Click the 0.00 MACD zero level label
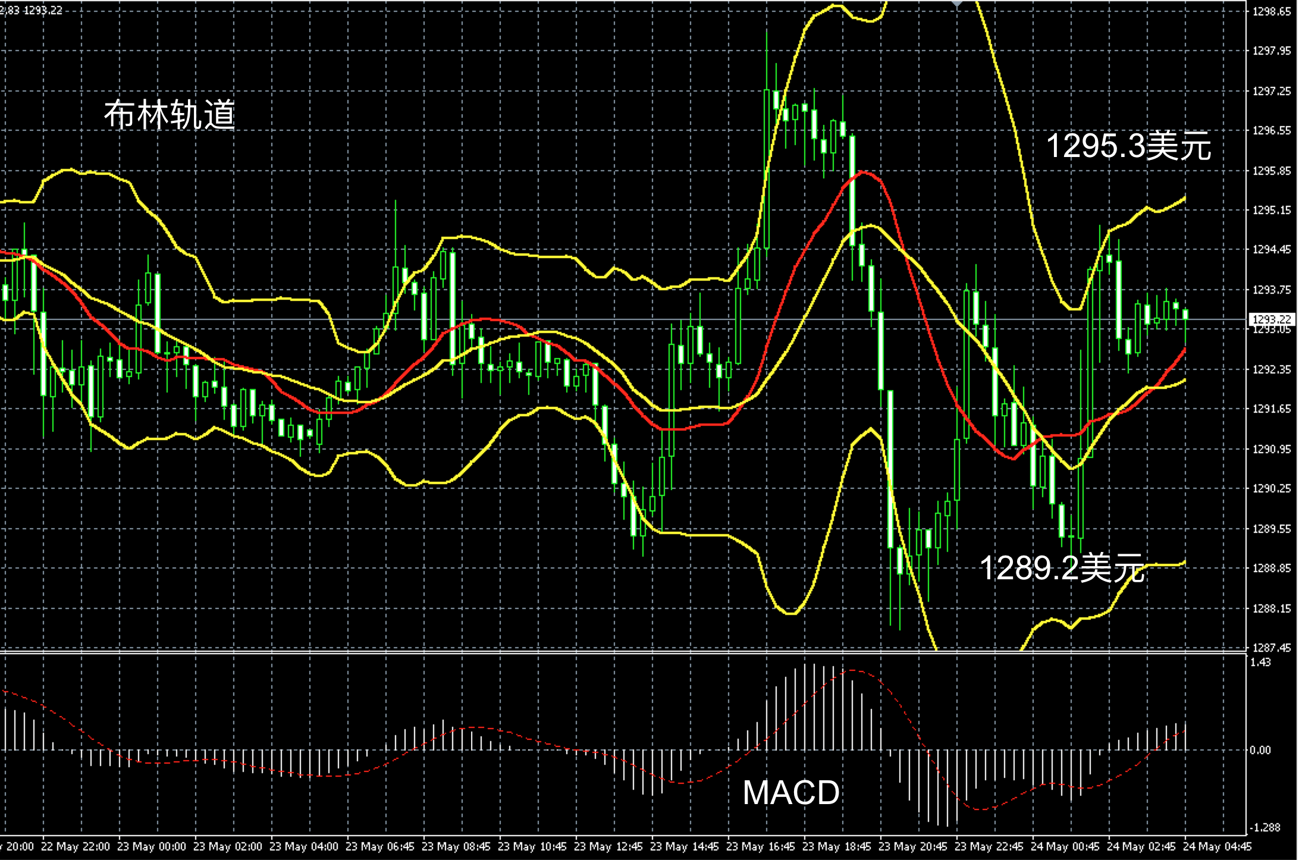 point(1260,750)
